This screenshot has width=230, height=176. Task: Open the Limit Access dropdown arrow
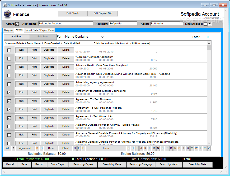pyautogui.click(x=209, y=23)
